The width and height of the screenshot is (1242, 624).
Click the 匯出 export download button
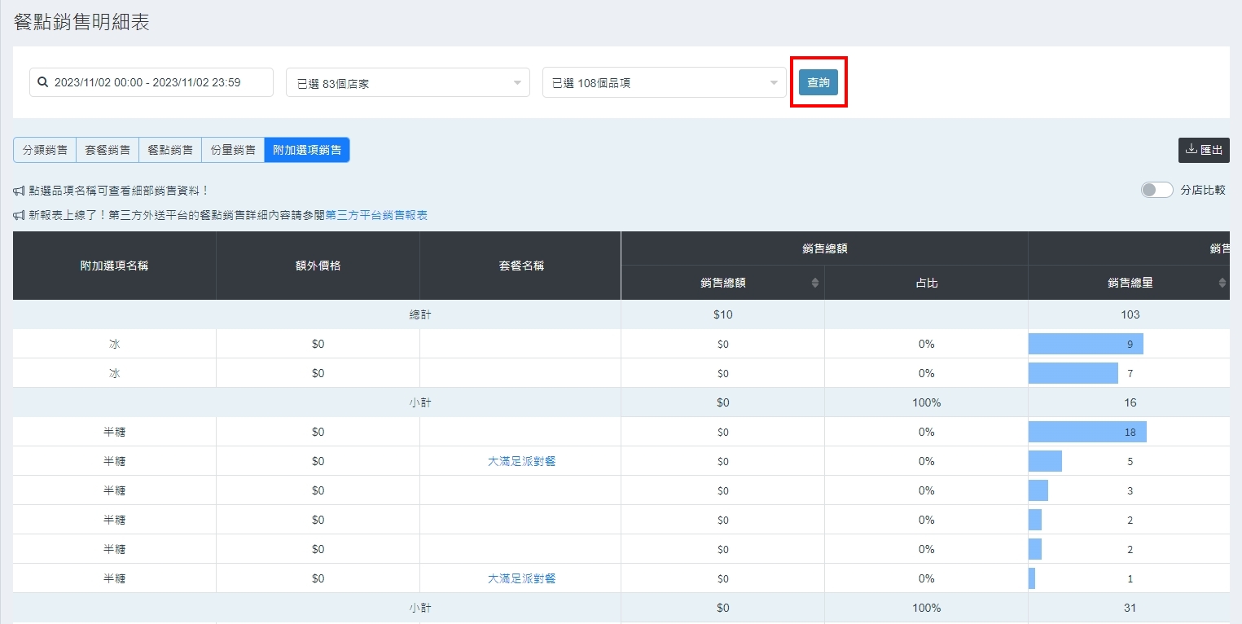[1204, 150]
